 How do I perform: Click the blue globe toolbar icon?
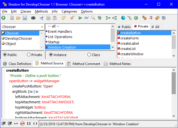tap(123, 18)
